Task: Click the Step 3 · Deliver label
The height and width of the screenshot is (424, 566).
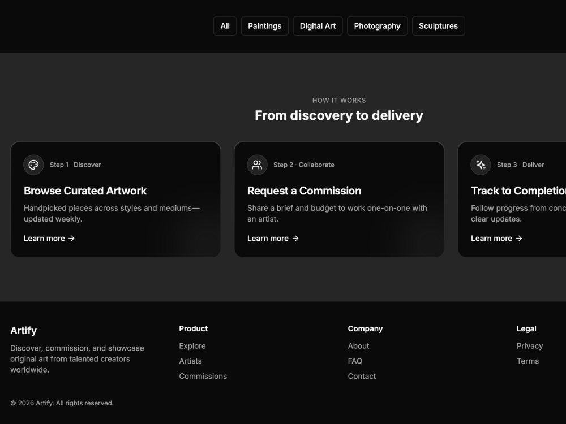Action: 520,165
